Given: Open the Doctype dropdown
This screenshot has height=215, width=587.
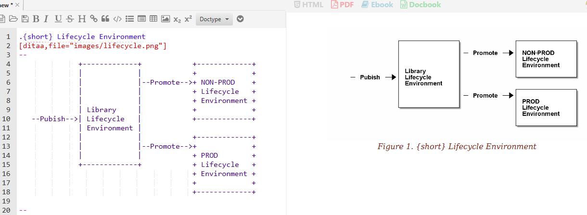Looking at the screenshot, I should 214,19.
